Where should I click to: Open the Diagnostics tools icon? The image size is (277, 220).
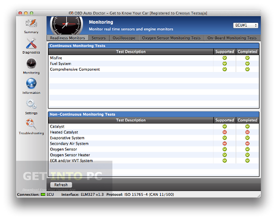click(x=31, y=43)
